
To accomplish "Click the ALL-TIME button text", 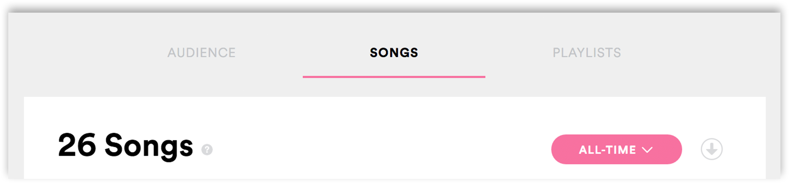I will (607, 149).
